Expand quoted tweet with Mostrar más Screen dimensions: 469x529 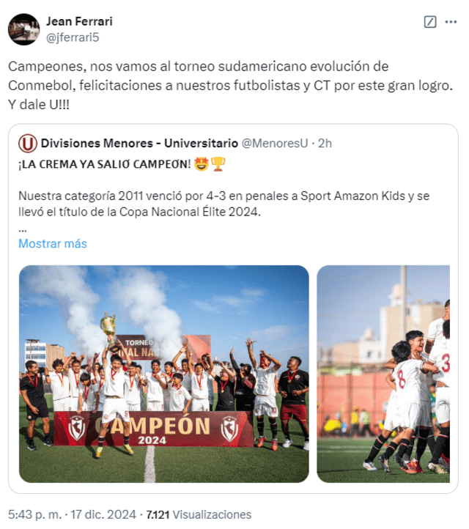[53, 243]
